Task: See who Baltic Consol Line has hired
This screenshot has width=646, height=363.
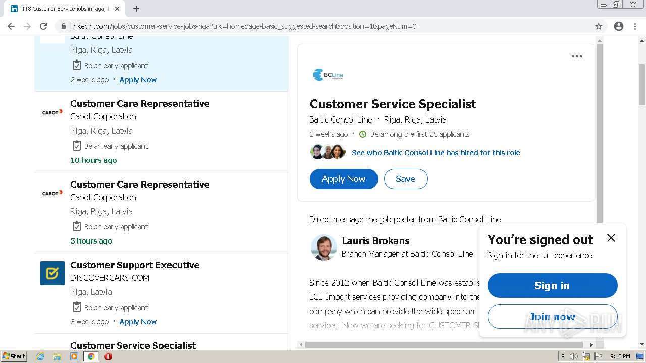Action: 436,152
